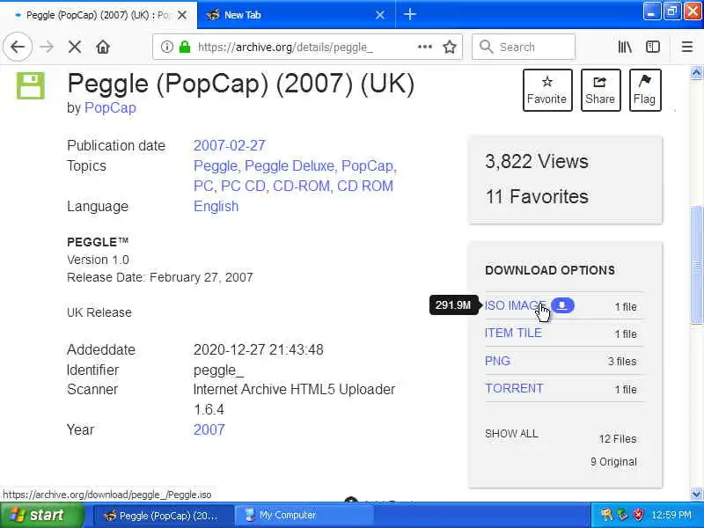Click SHOW ALL files link
This screenshot has width=704, height=528.
click(x=511, y=434)
